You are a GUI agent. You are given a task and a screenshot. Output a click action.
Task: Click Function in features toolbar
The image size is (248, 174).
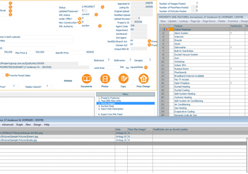pos(233,21)
